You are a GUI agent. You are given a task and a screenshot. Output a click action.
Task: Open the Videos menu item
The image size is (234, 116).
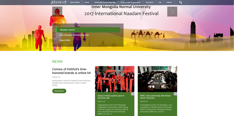169,2
